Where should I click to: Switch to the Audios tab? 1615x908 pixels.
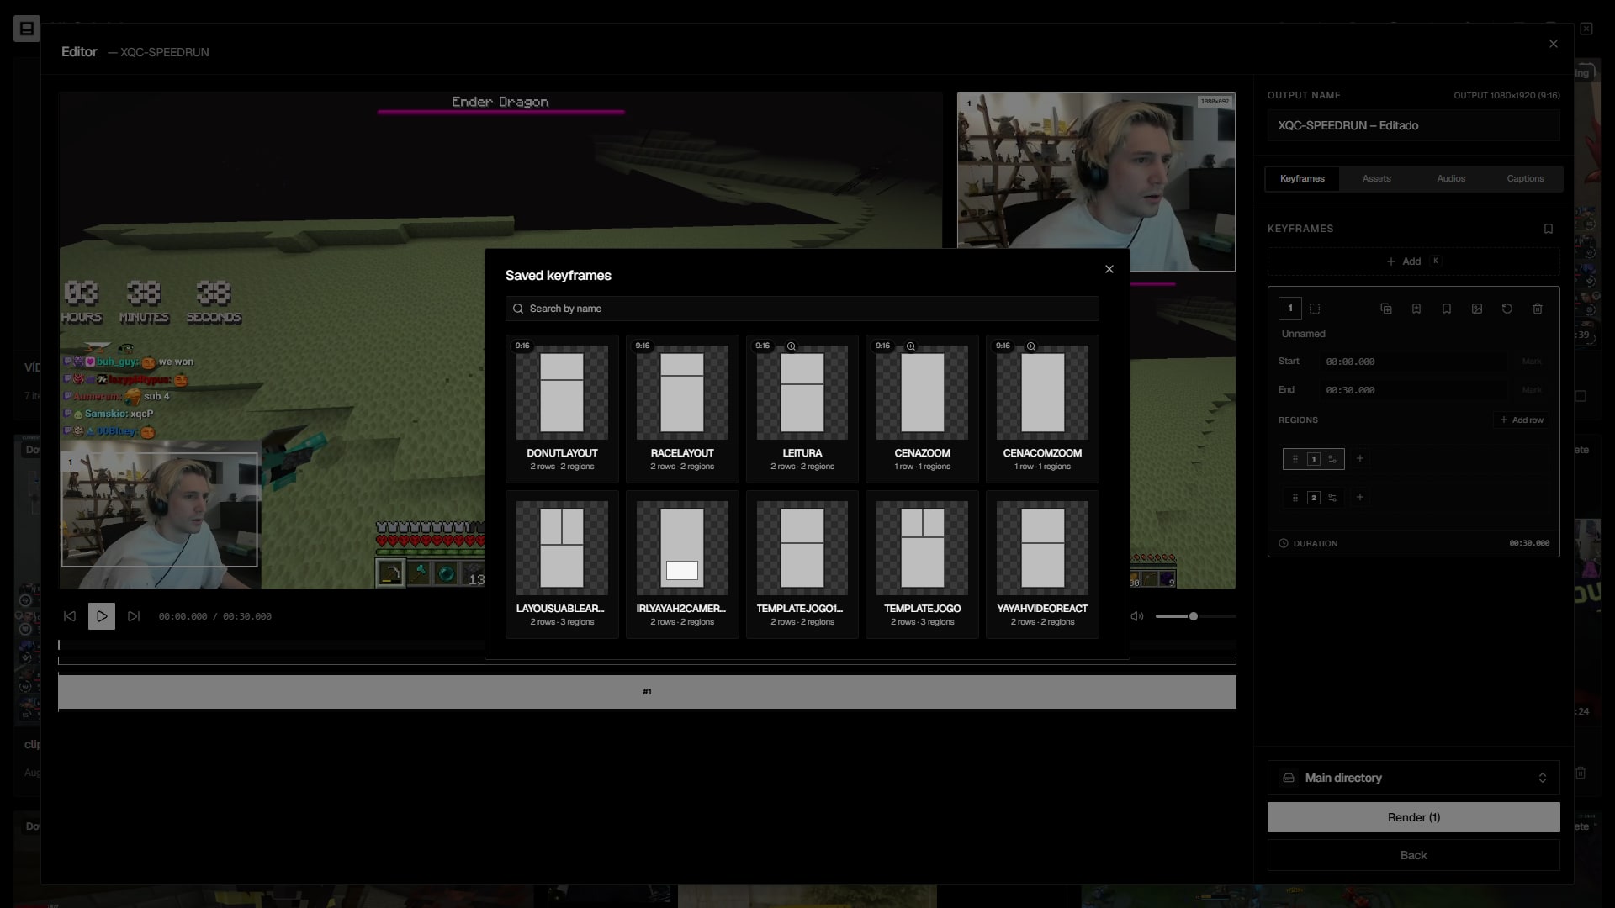click(1451, 178)
